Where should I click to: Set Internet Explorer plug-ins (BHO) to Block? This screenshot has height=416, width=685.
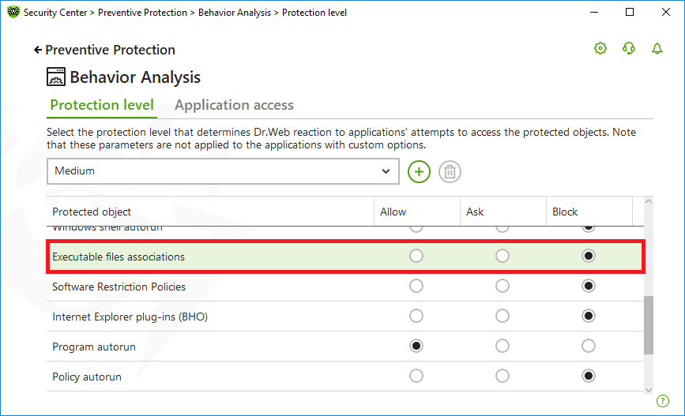(589, 316)
